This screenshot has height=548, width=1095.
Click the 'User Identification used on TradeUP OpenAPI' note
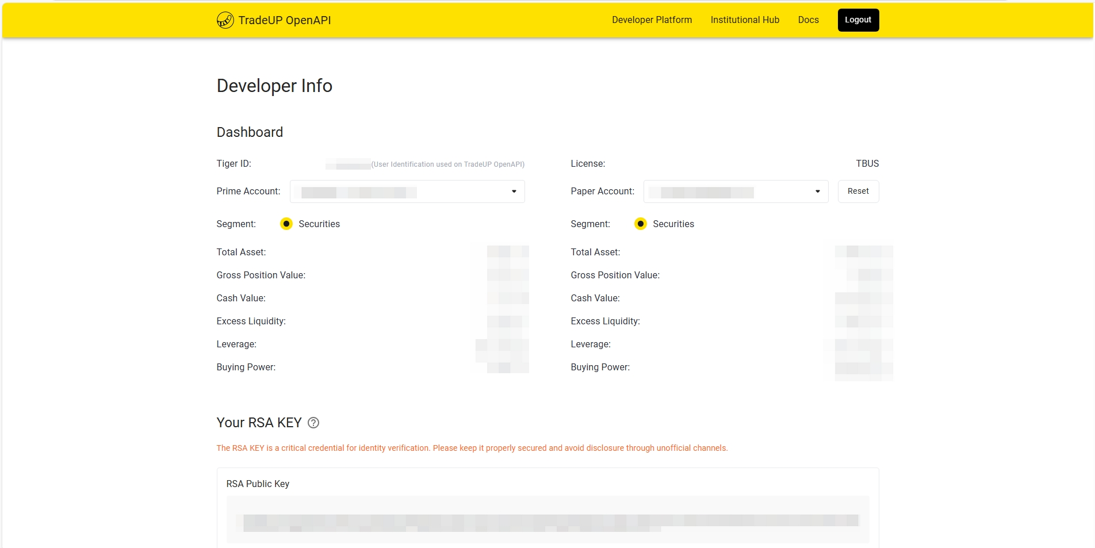448,164
